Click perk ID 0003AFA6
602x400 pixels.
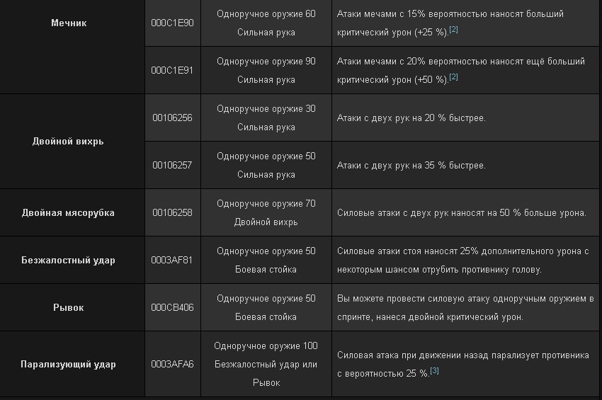pyautogui.click(x=172, y=364)
